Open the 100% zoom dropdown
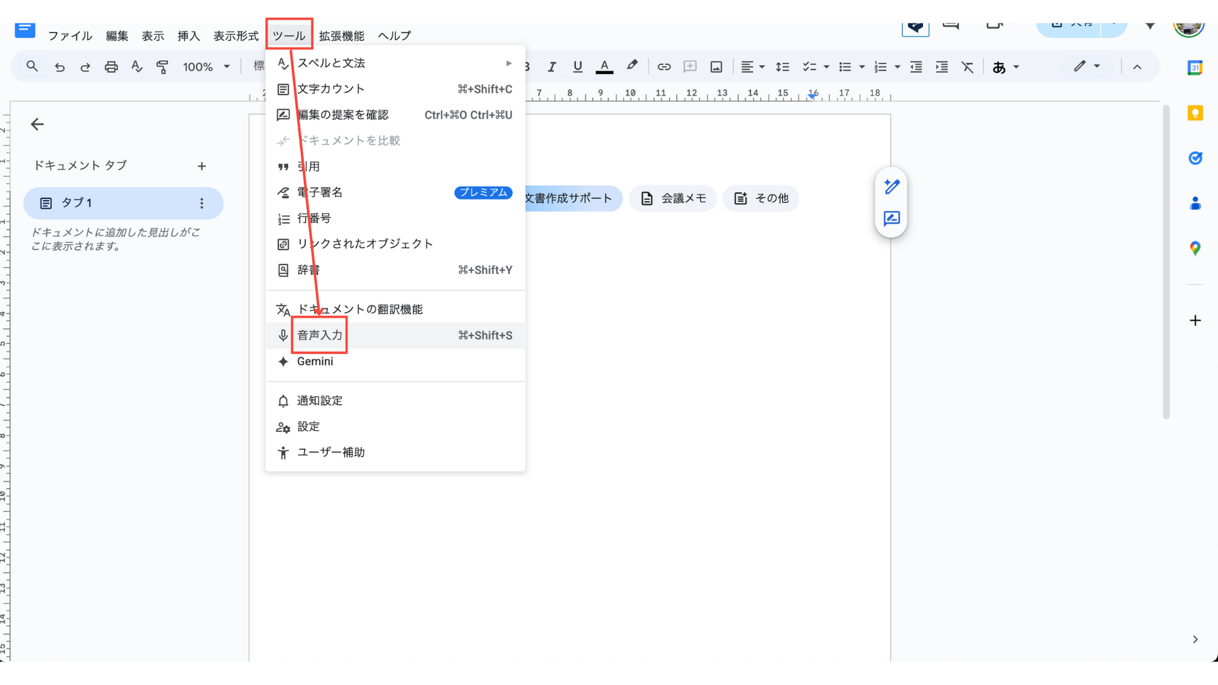1218x685 pixels. click(x=206, y=67)
